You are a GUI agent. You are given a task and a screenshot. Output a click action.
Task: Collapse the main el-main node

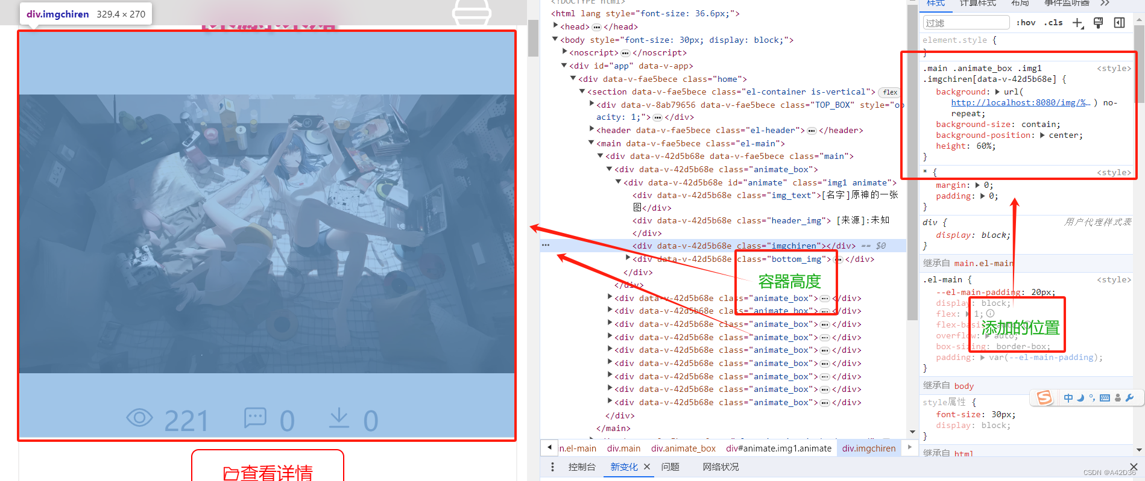click(x=591, y=143)
